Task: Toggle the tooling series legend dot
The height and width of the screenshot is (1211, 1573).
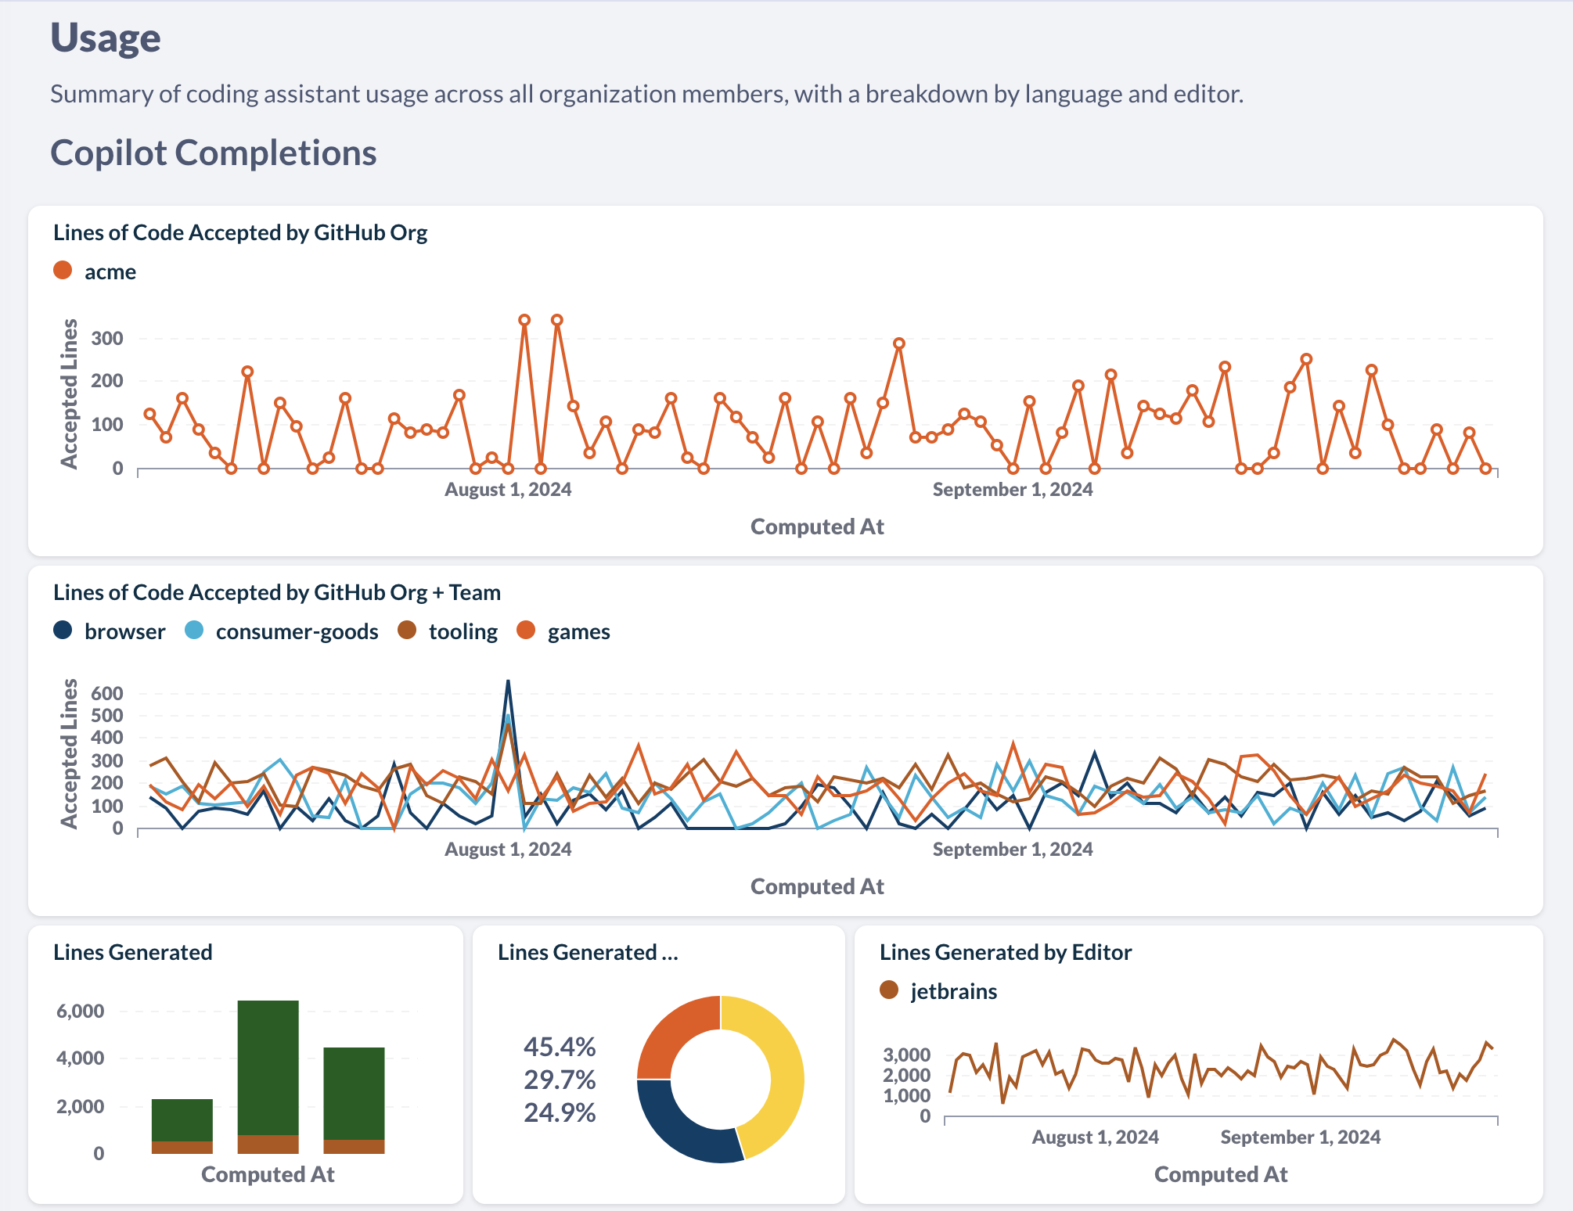Action: tap(407, 631)
